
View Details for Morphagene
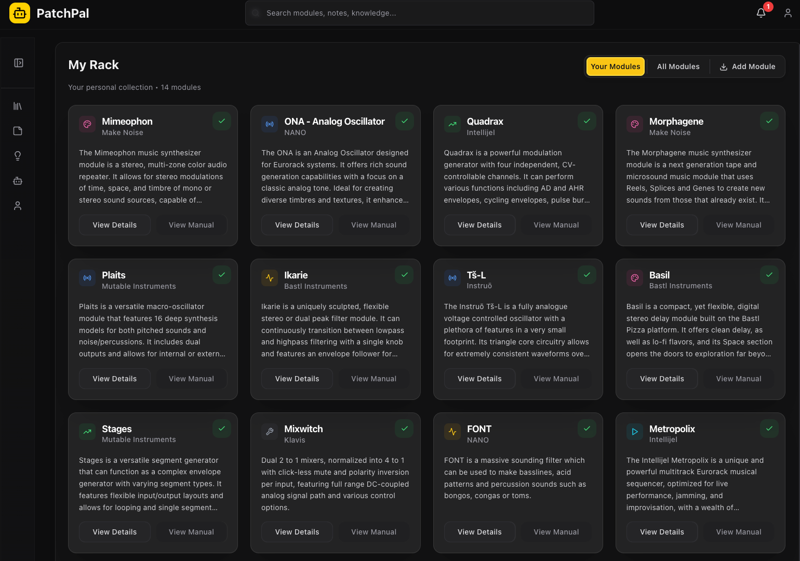pyautogui.click(x=662, y=225)
